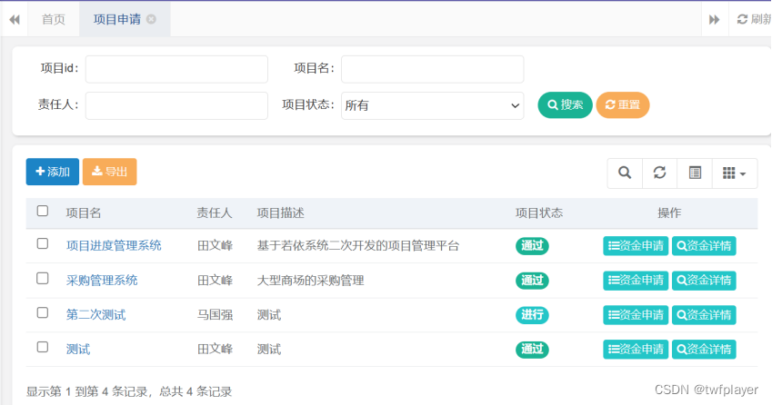
Task: Close the 项目申请 tab with its x
Action: click(x=152, y=19)
